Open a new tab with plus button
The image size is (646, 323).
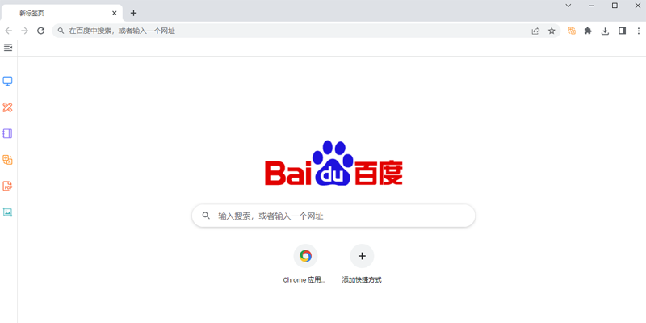click(x=134, y=13)
